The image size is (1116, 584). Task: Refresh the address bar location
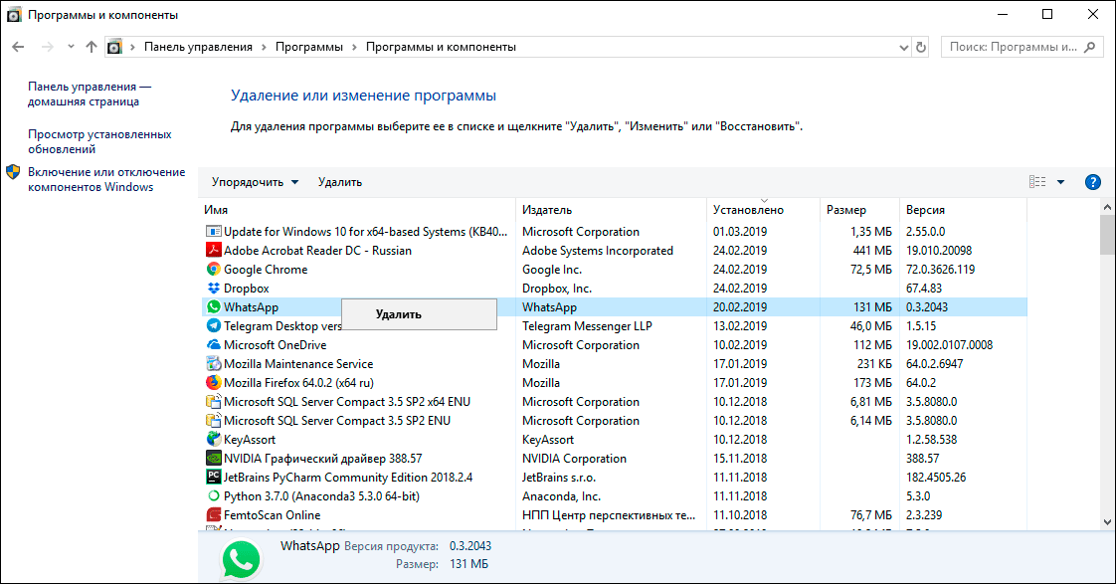click(921, 47)
